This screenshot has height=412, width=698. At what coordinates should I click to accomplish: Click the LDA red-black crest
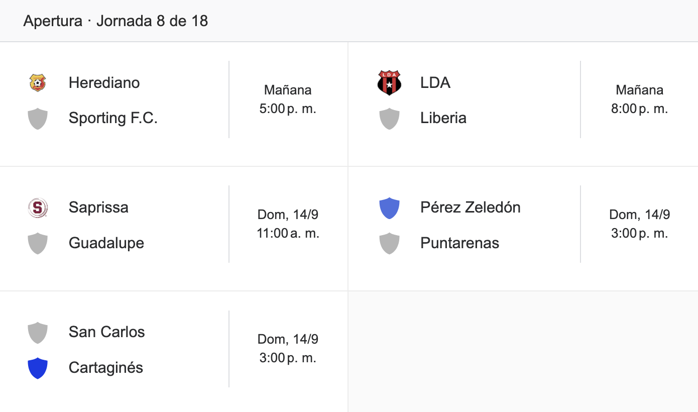tap(389, 83)
